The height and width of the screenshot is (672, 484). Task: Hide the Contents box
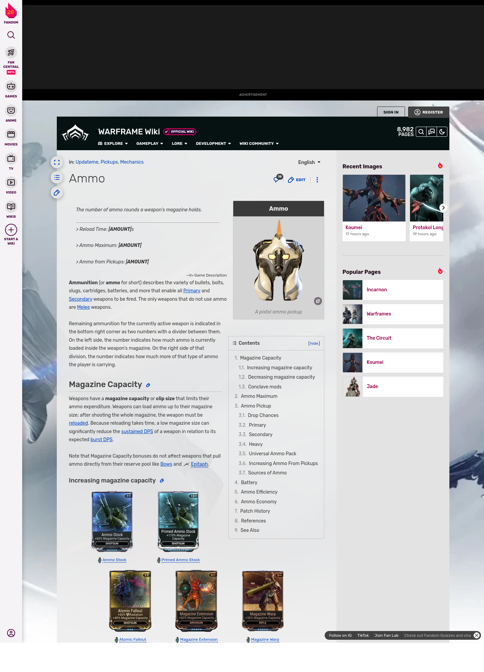click(314, 343)
